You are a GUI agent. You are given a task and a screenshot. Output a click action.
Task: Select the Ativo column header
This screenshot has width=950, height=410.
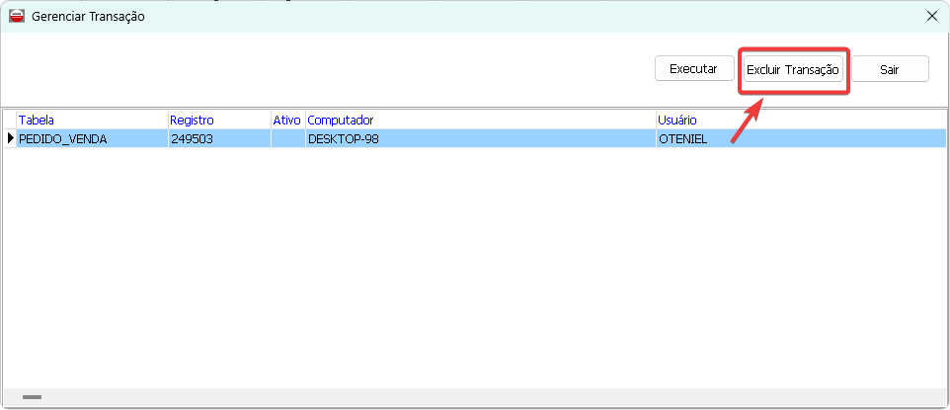pyautogui.click(x=286, y=120)
